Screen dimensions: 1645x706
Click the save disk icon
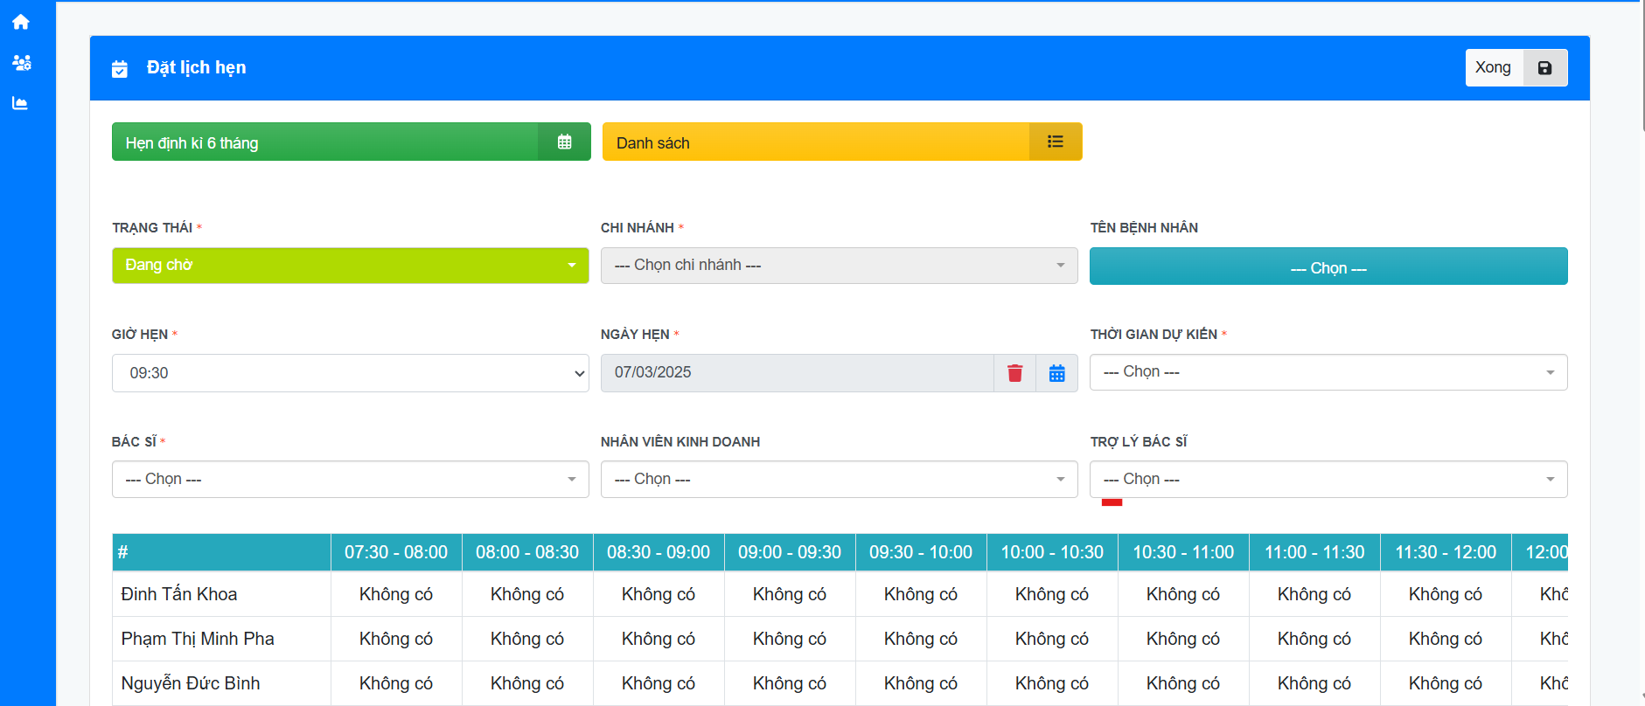(x=1544, y=68)
